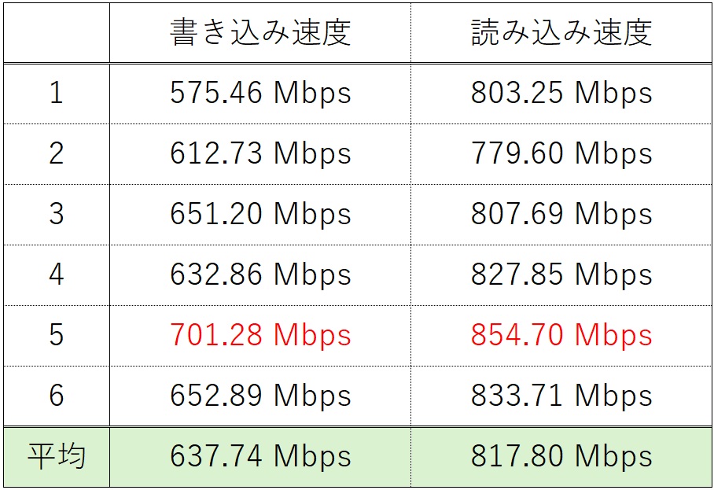Select row number 1 cell

tap(56, 94)
